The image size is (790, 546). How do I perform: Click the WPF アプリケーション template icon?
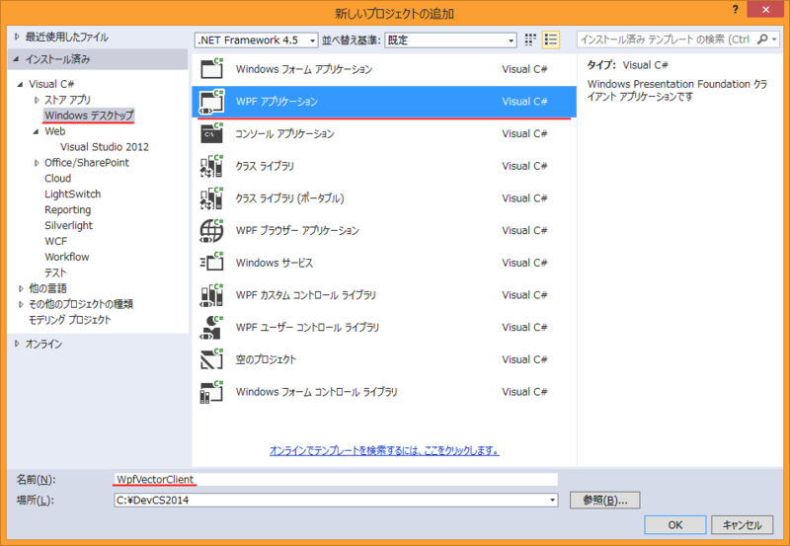211,102
